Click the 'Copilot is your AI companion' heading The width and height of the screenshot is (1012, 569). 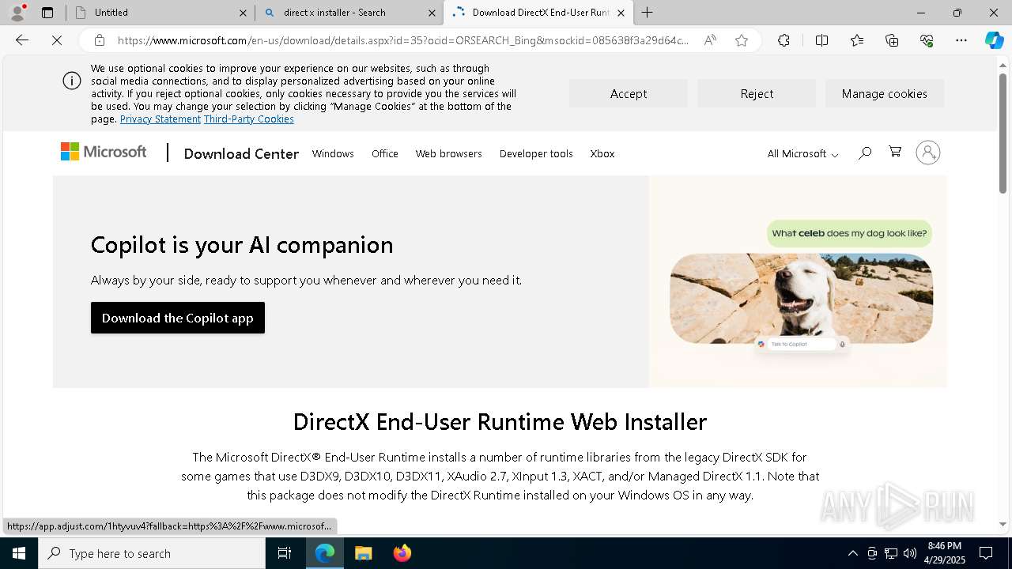(x=242, y=244)
